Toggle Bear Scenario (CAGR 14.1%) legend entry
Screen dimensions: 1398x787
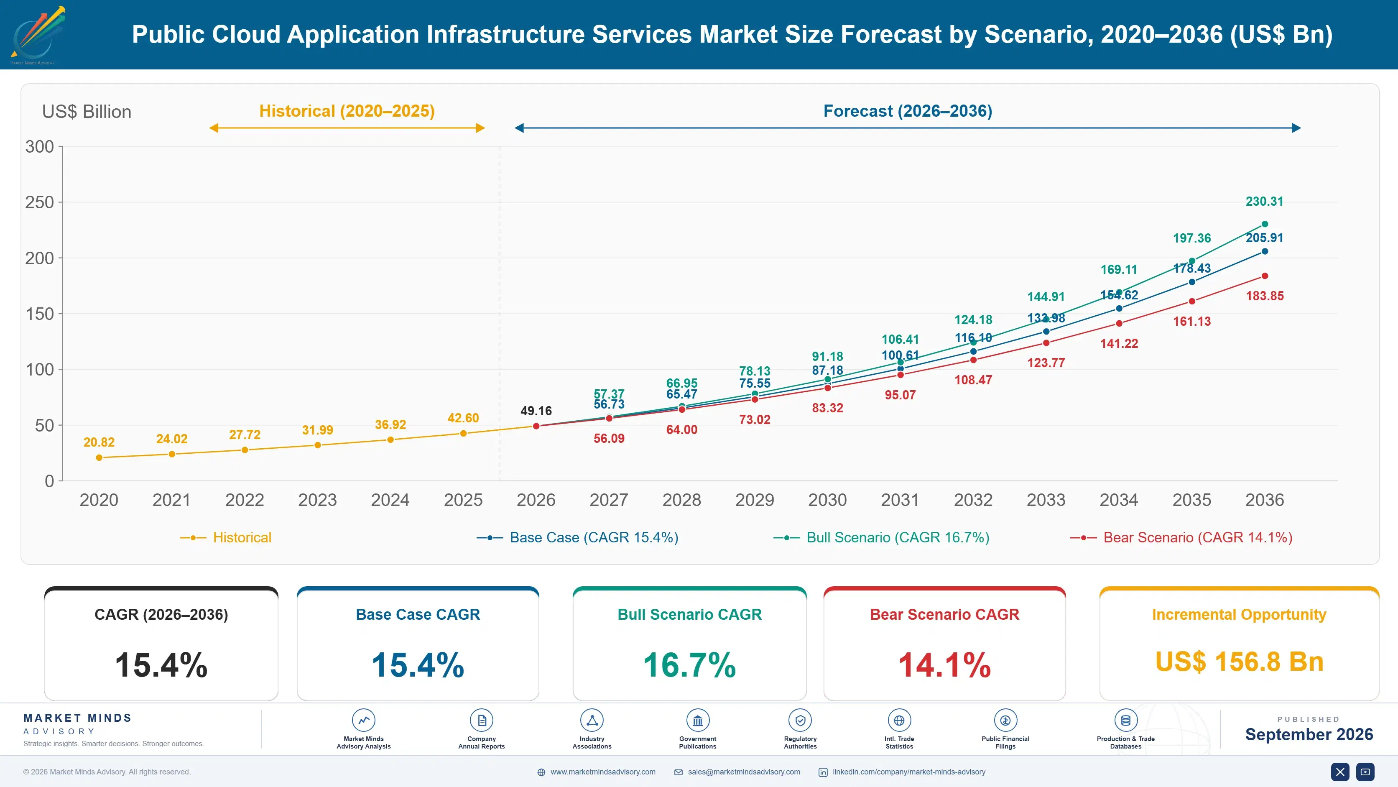pos(1181,537)
